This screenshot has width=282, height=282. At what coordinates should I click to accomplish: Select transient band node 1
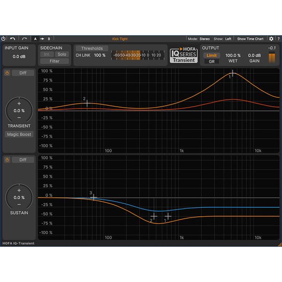click(x=233, y=73)
